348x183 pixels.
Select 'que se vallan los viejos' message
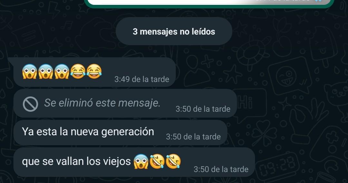(x=134, y=162)
